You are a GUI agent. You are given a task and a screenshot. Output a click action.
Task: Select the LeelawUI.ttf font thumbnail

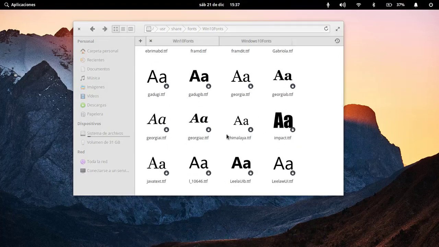pyautogui.click(x=283, y=164)
